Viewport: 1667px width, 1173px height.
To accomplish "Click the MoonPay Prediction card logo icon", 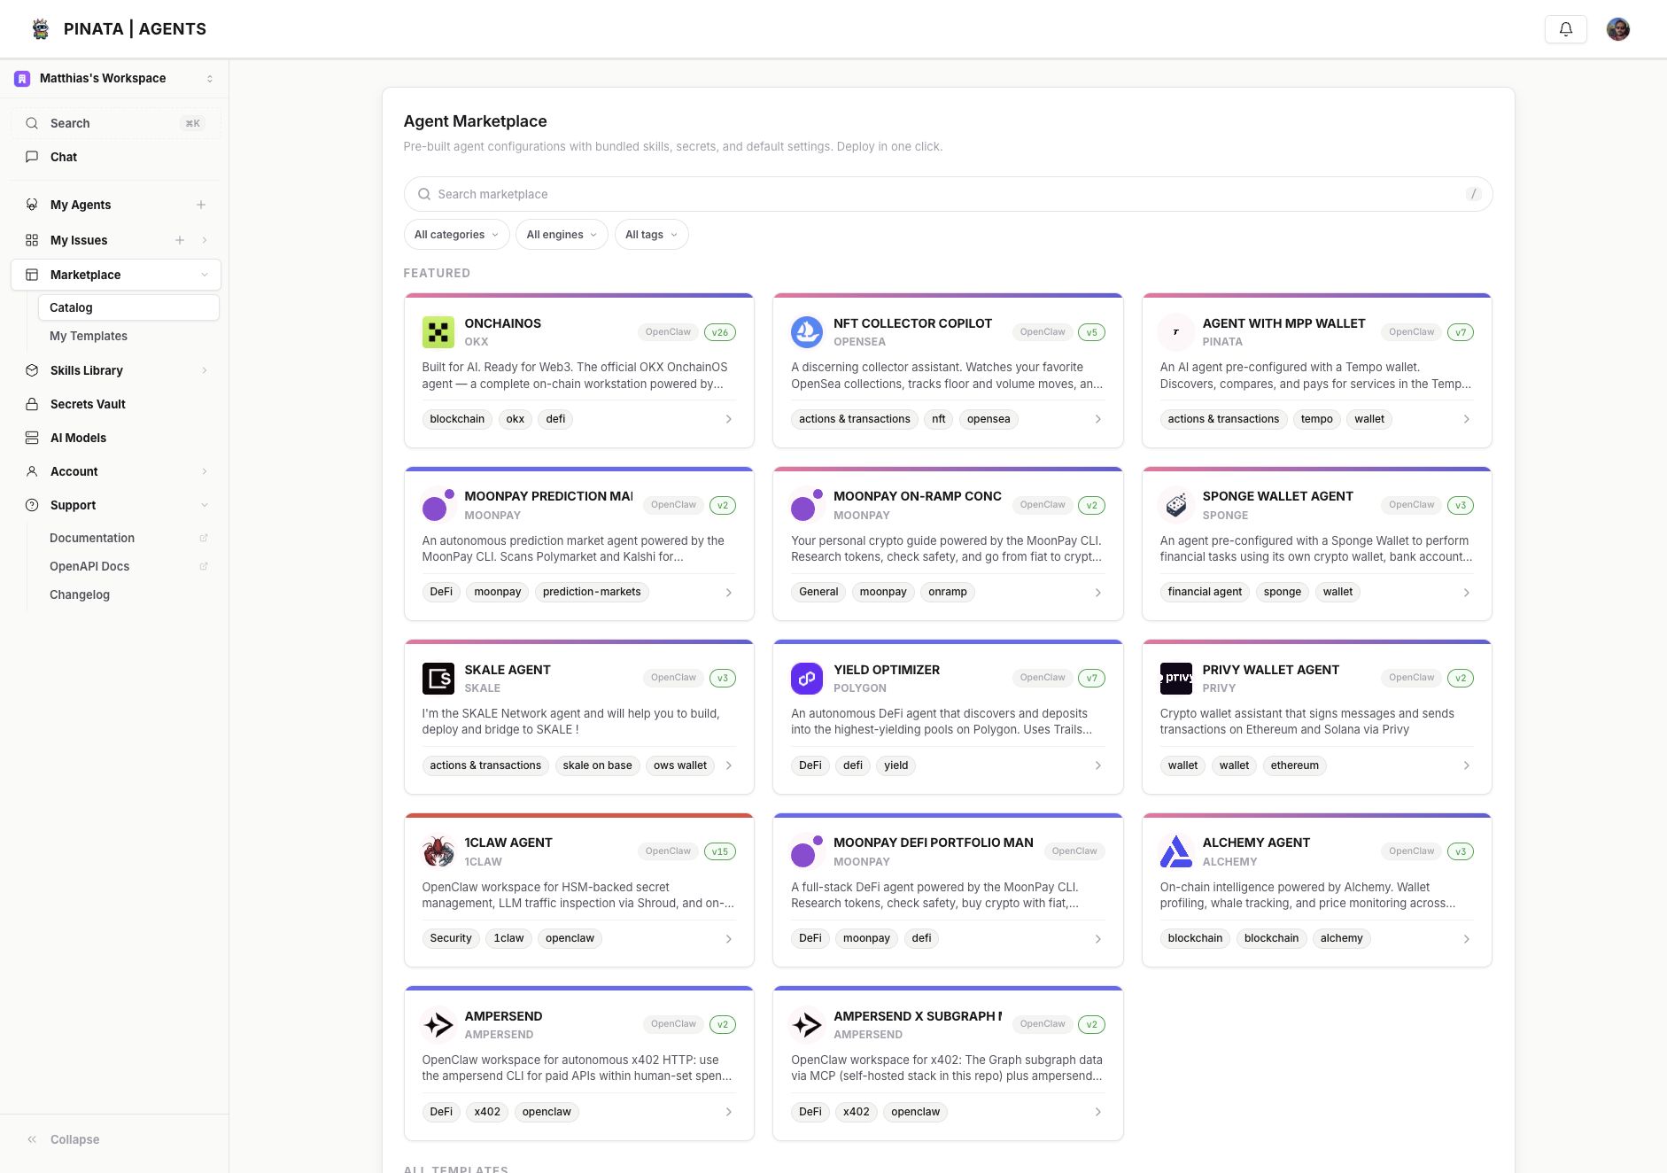I will [438, 505].
